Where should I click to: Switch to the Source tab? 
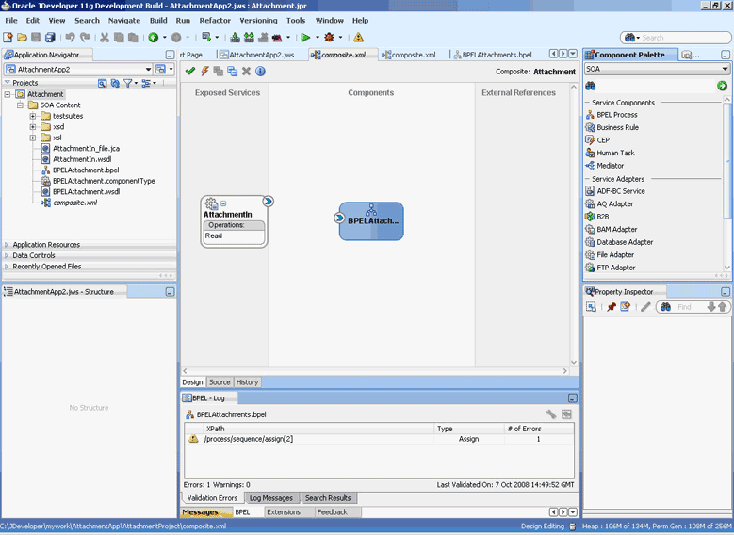pos(219,382)
